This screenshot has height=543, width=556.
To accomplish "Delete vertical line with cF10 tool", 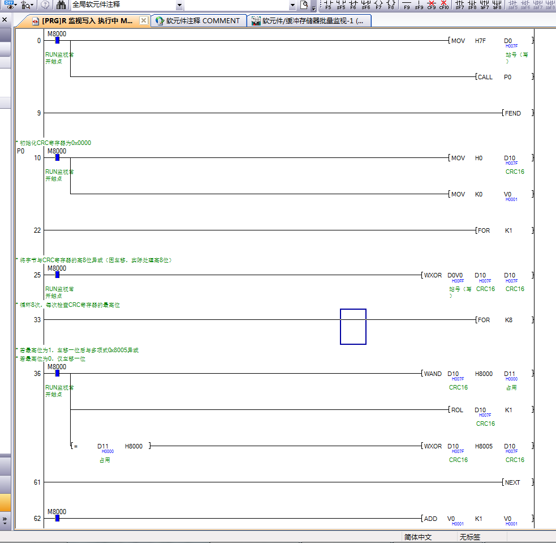I will tap(444, 5).
